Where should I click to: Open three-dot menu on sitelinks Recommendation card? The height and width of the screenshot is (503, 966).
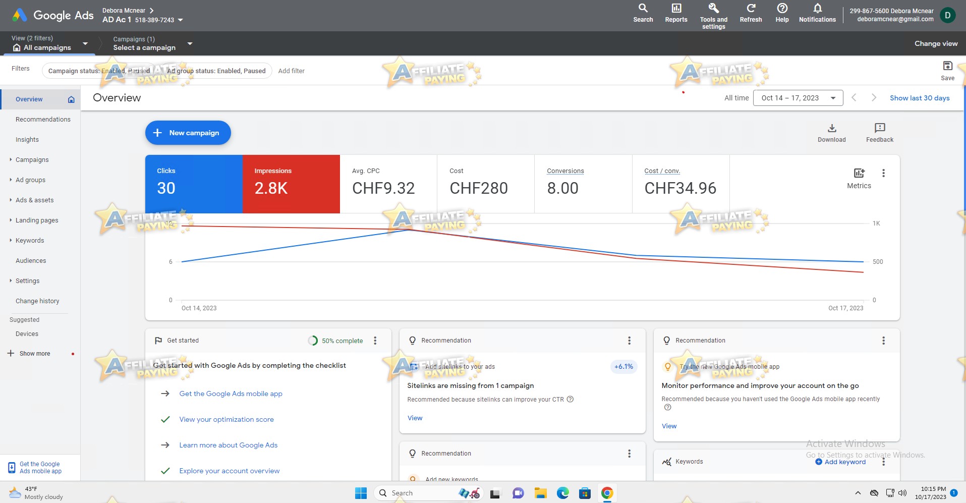(629, 341)
